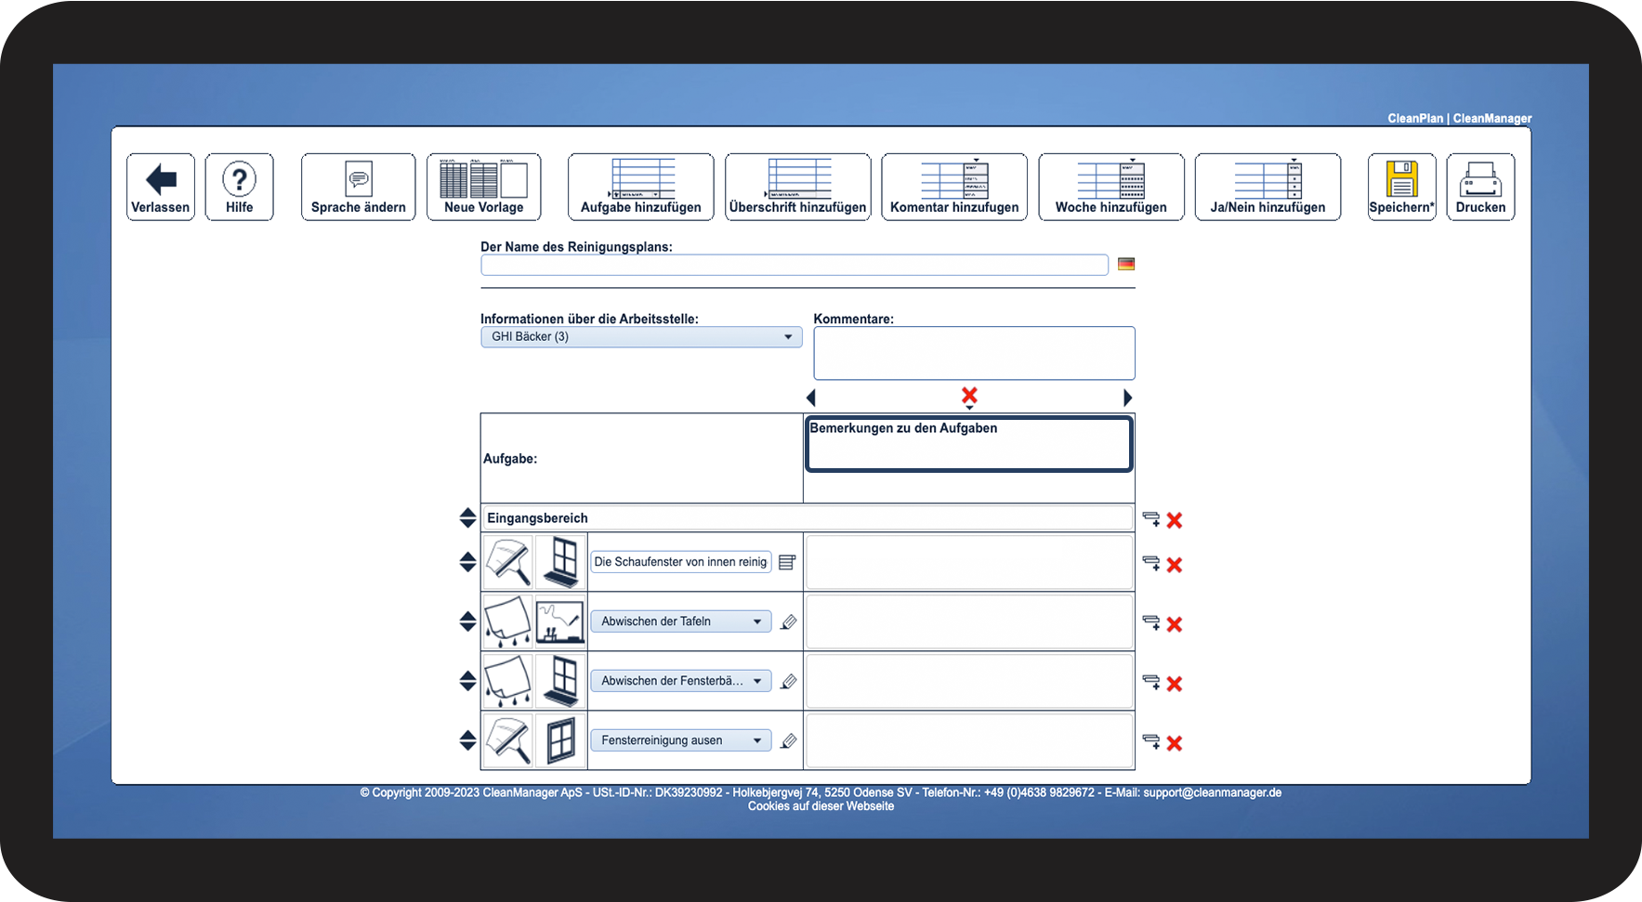
Task: Insert row after Abwischen der Tafeln
Action: pyautogui.click(x=1151, y=623)
